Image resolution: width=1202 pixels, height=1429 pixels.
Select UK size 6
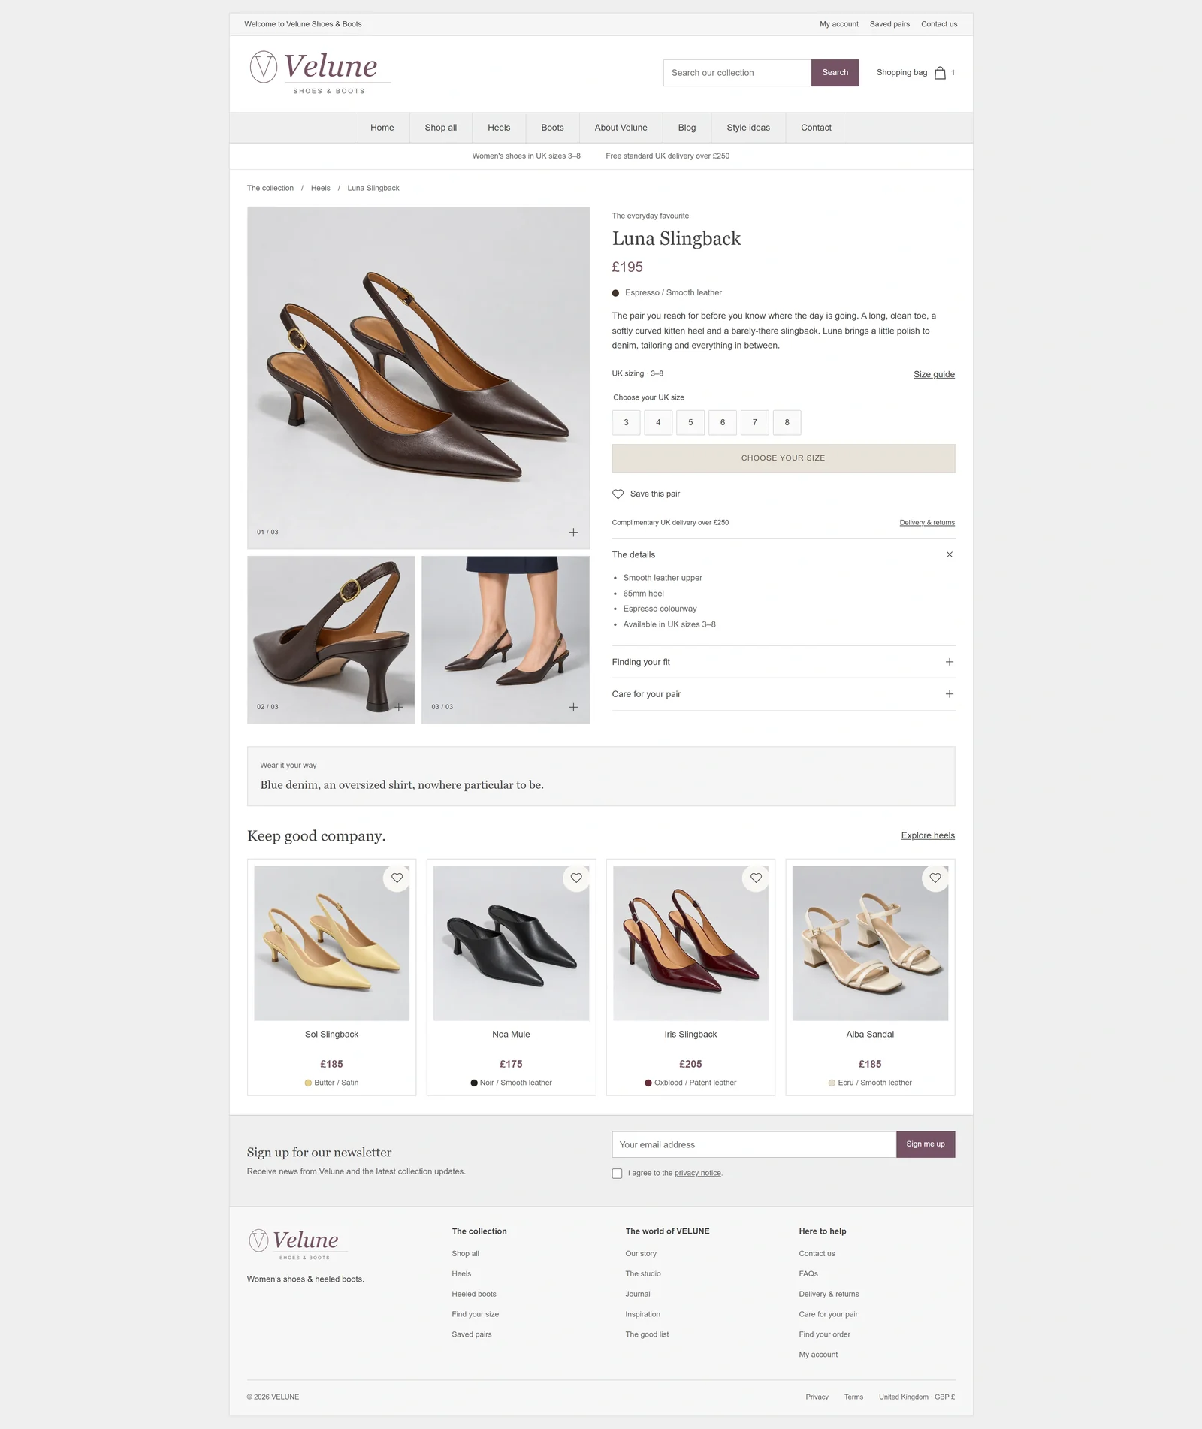point(723,423)
